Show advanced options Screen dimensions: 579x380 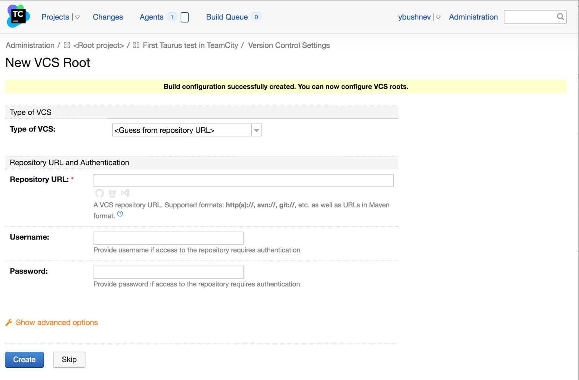57,322
